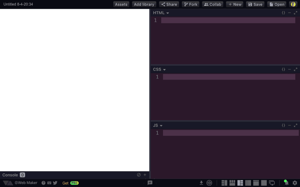Click the screenshot capture icon

coord(209,183)
